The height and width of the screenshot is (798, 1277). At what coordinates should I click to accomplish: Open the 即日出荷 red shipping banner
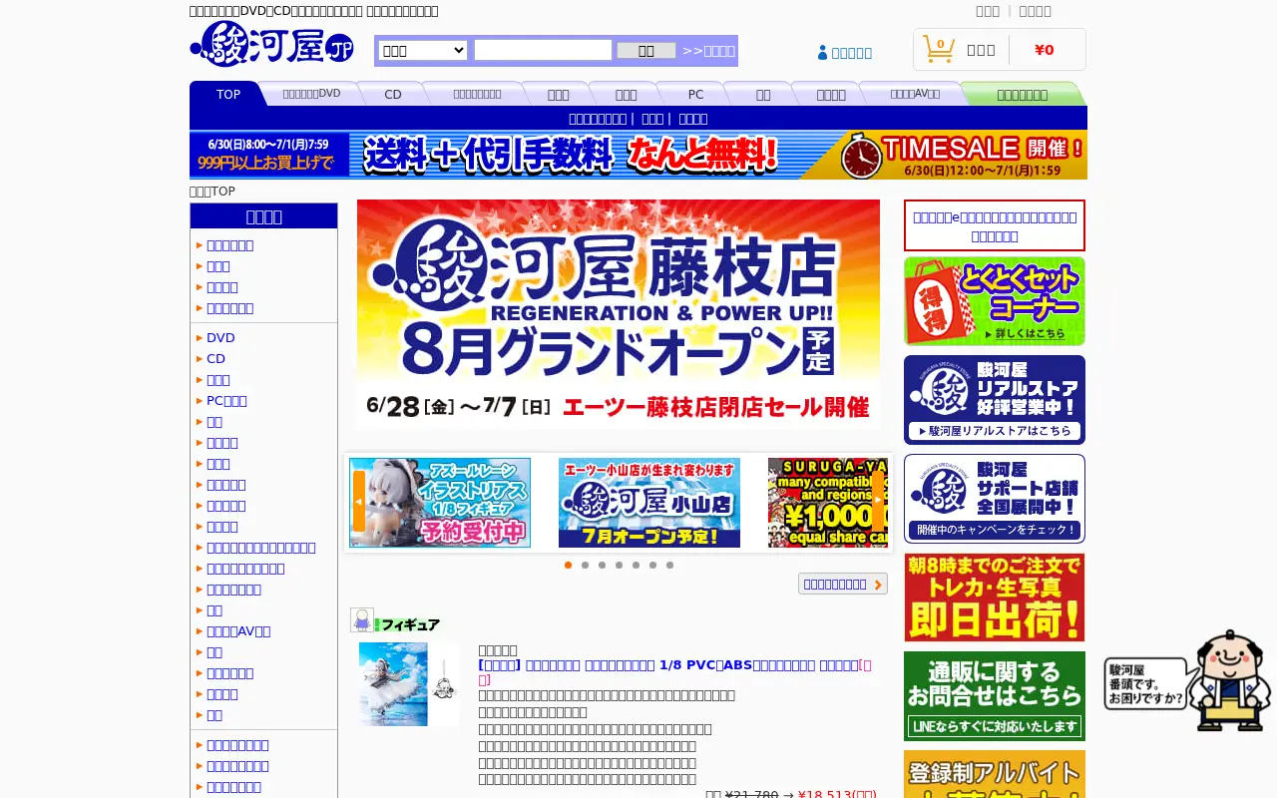click(x=995, y=598)
